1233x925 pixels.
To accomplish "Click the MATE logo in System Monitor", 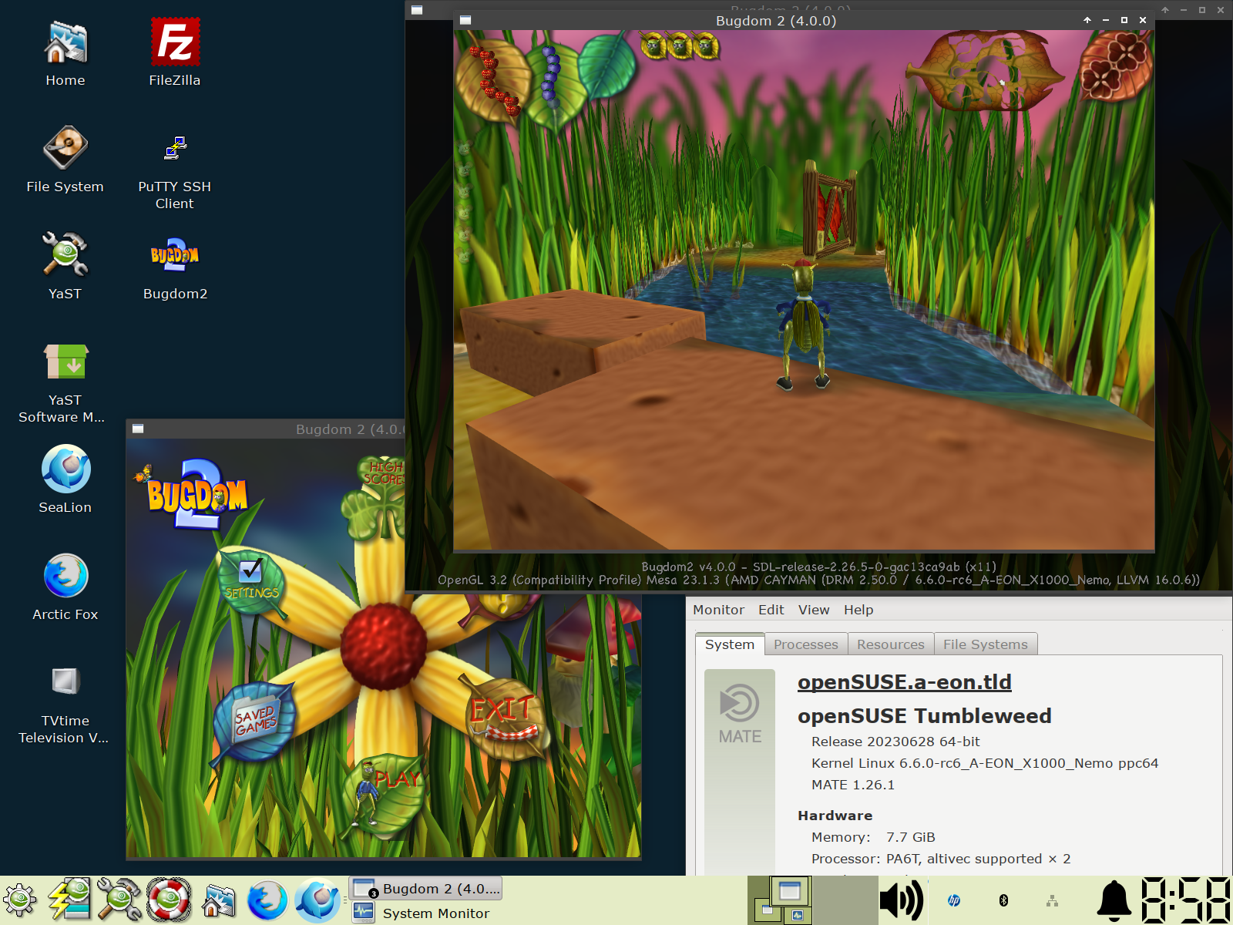I will [x=740, y=714].
